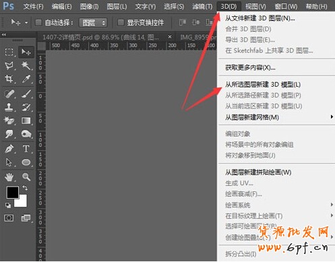Open the 滤镜(T) menu
335x262 pixels.
pos(202,7)
